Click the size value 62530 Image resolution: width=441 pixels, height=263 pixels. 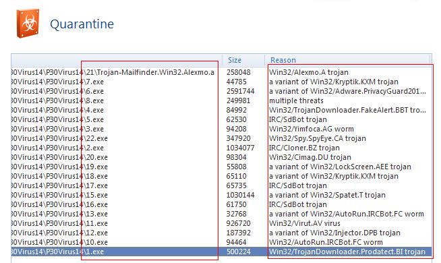point(236,119)
